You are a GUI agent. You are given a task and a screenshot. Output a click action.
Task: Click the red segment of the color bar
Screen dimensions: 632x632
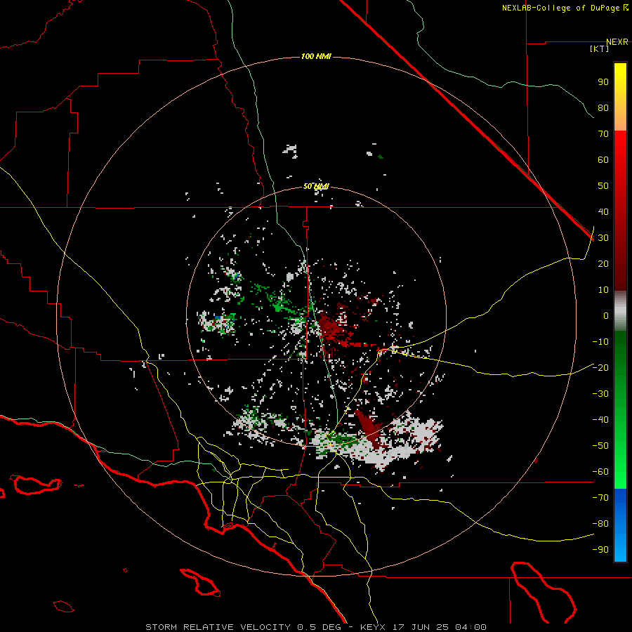pos(620,211)
